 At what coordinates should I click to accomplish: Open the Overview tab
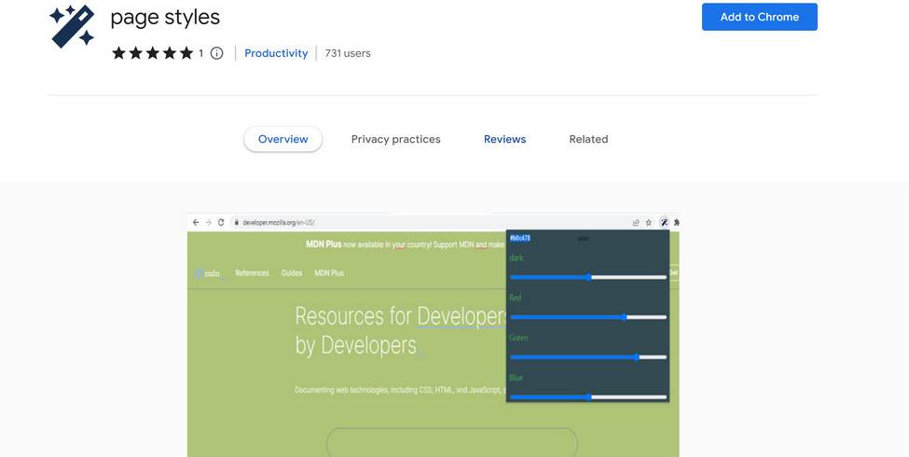click(282, 139)
